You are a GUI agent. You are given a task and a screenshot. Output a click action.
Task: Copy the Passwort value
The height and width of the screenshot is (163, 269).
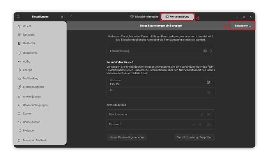(x=208, y=124)
